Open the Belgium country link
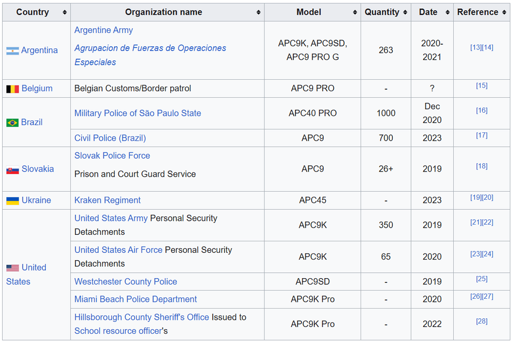 [x=37, y=88]
